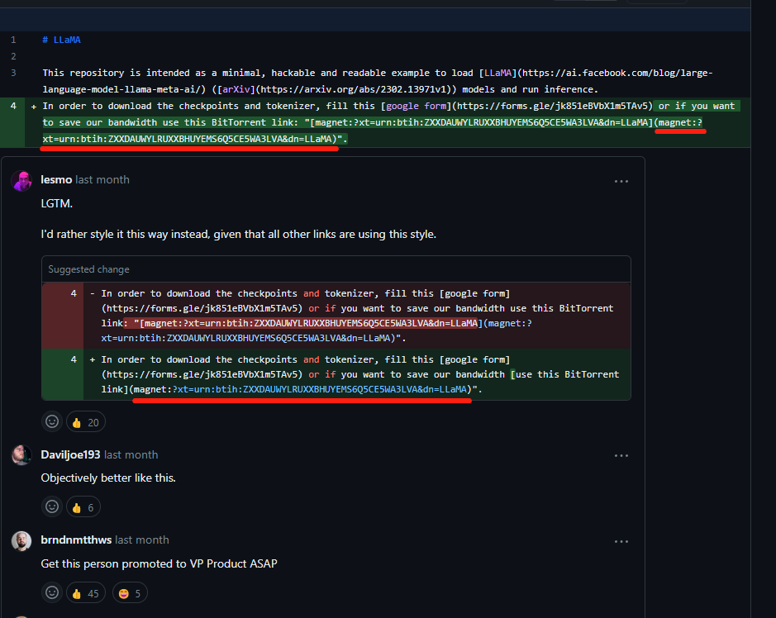Click the added line in the suggested change
Screen dimensions: 776x618
click(x=336, y=374)
